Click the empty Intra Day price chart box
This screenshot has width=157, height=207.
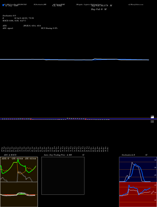point(63,176)
